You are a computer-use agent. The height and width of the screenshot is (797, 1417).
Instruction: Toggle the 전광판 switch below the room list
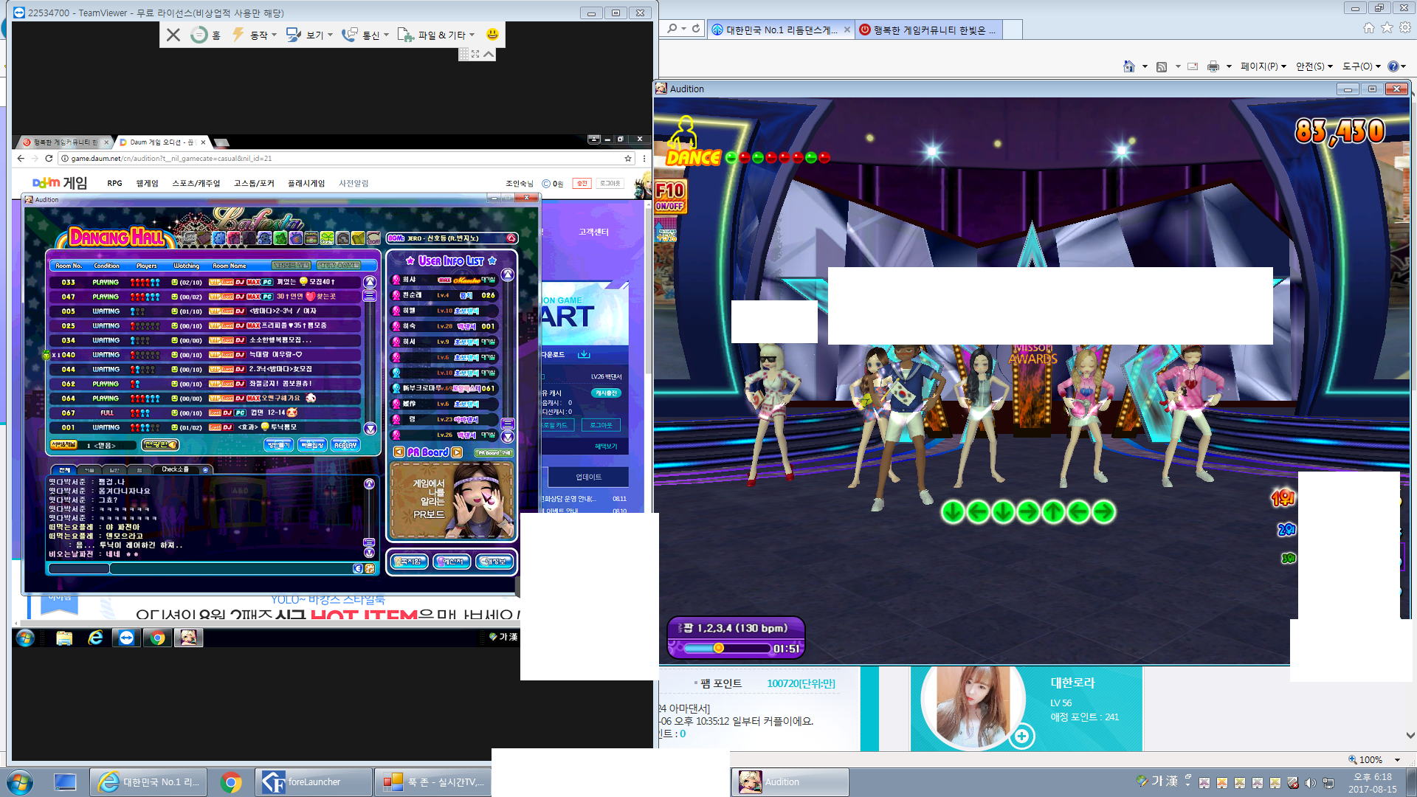pos(160,444)
